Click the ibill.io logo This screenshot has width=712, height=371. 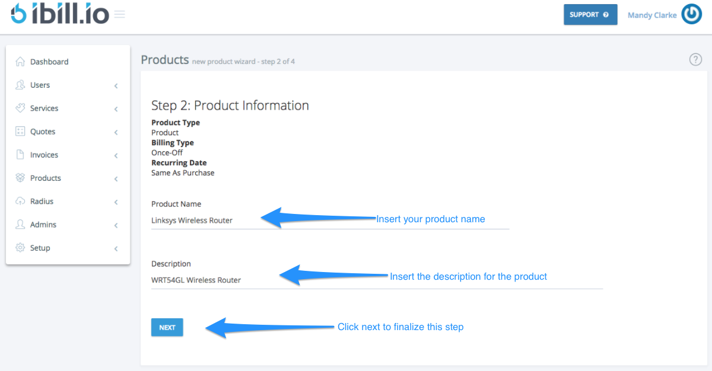pos(60,14)
